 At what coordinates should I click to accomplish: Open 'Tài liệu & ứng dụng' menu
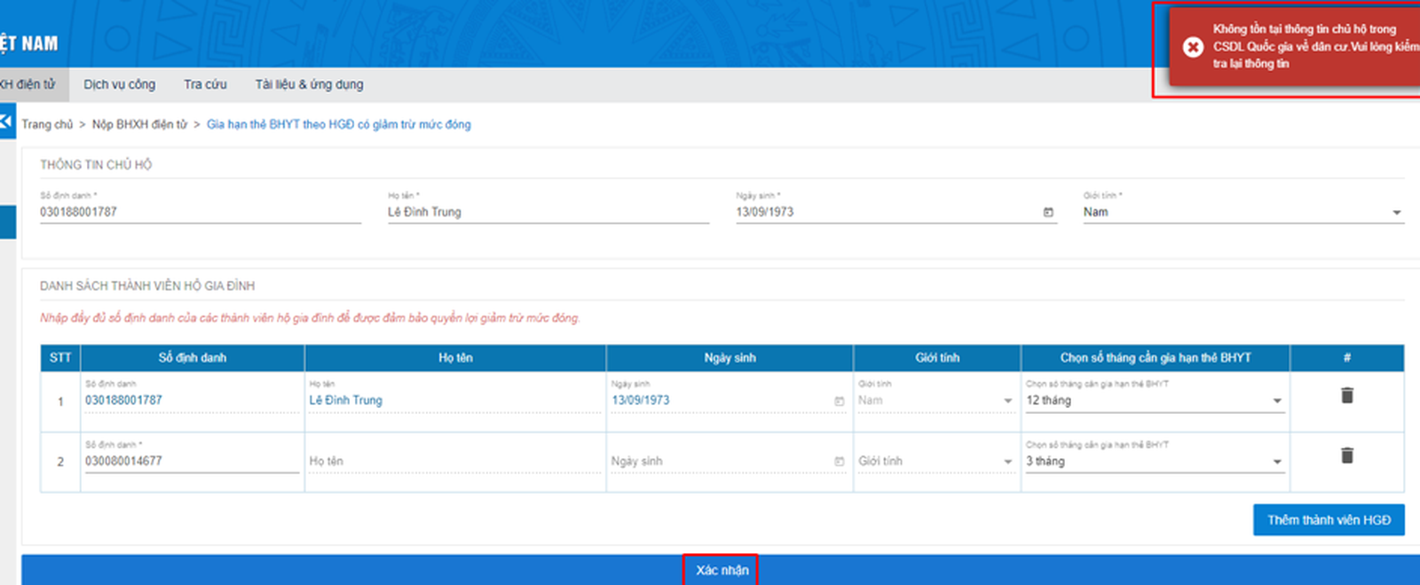coord(309,84)
